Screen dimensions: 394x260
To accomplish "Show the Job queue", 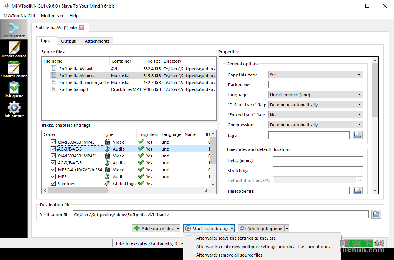I will pyautogui.click(x=14, y=90).
